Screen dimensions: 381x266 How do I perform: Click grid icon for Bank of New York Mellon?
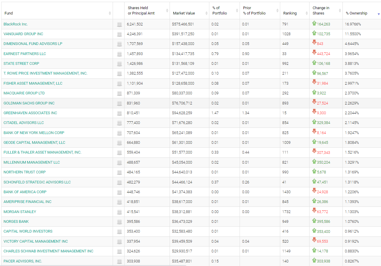pos(119,133)
